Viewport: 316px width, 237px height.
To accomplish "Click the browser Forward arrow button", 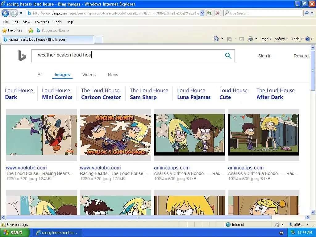I will (14, 13).
